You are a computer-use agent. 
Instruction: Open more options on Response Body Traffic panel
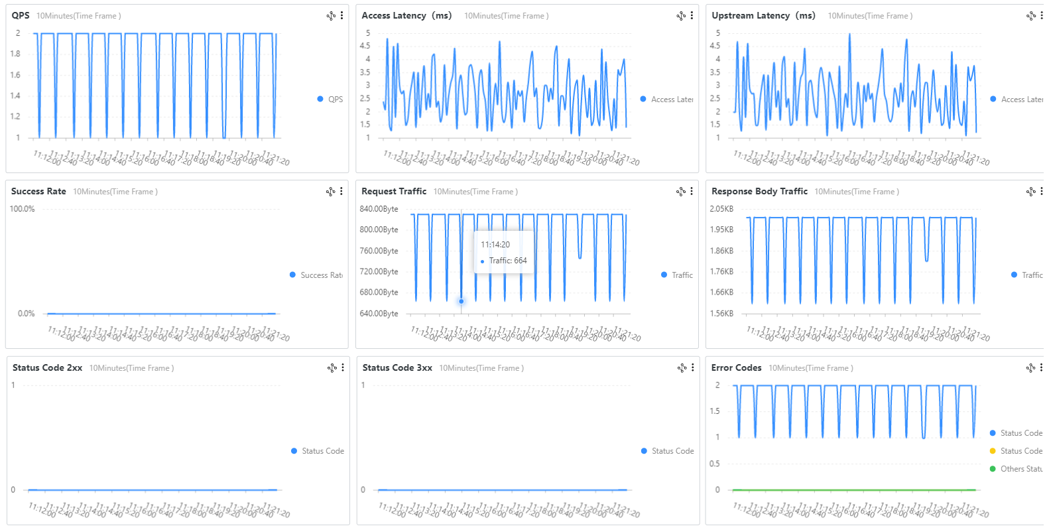pos(1042,191)
